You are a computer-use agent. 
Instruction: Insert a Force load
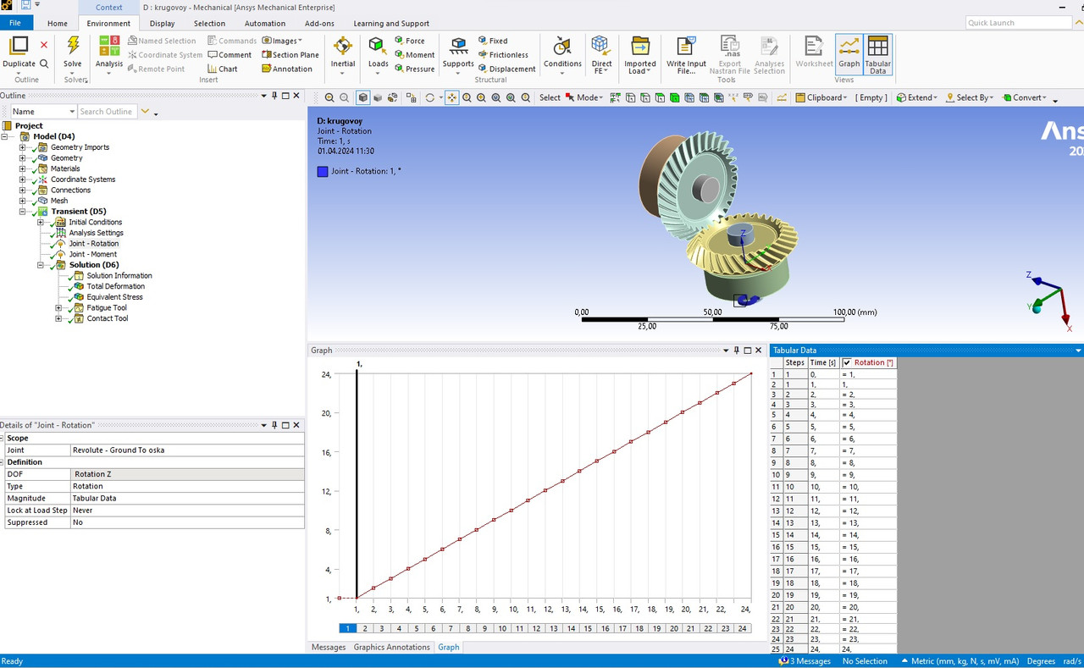(409, 41)
